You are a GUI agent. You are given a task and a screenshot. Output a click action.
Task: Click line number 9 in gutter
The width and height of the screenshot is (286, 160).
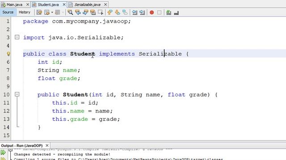[x=8, y=86]
